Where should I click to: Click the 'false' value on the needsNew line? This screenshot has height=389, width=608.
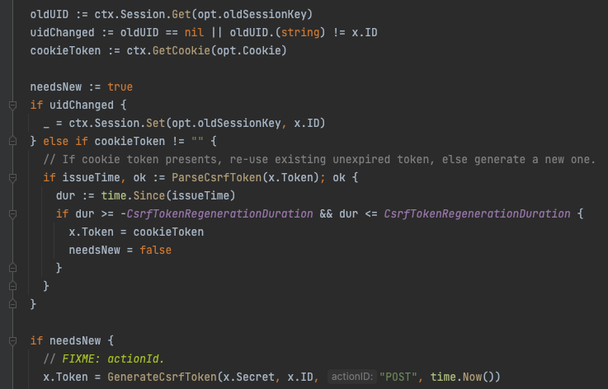tap(155, 250)
